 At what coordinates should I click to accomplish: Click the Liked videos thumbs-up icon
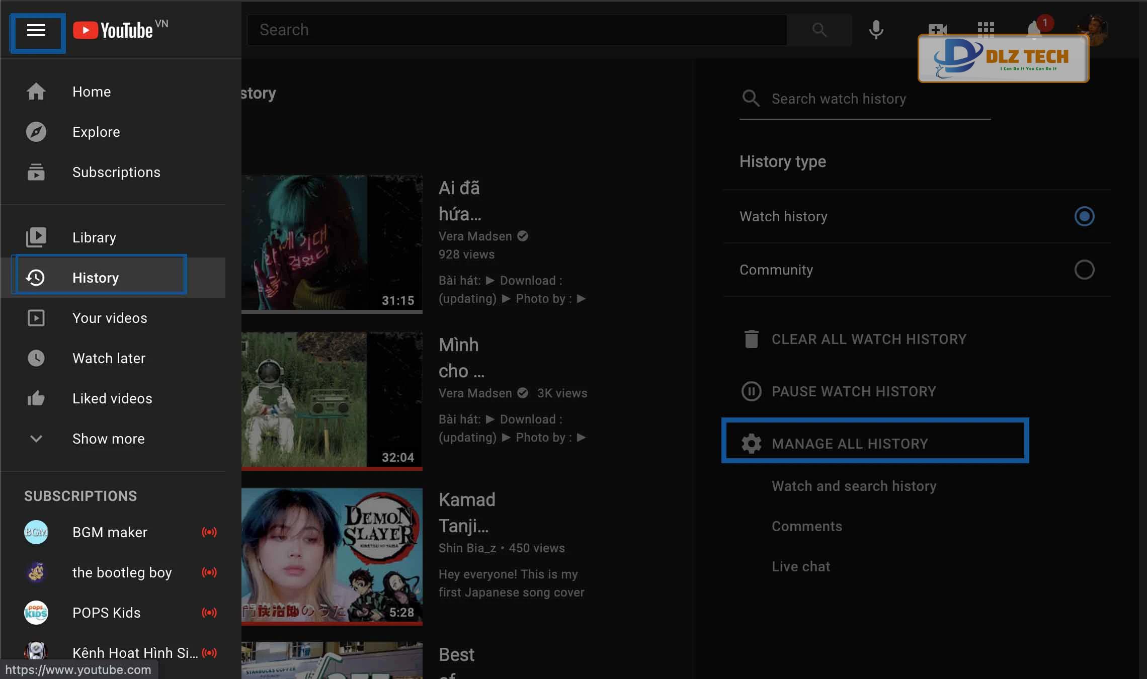pyautogui.click(x=36, y=398)
